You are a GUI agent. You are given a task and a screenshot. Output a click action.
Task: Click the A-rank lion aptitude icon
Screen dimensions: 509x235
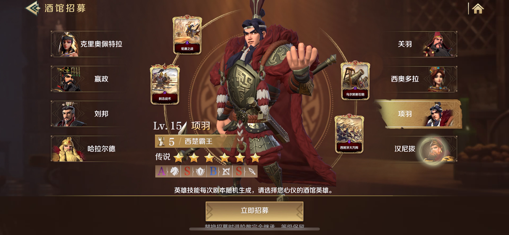tap(168, 171)
